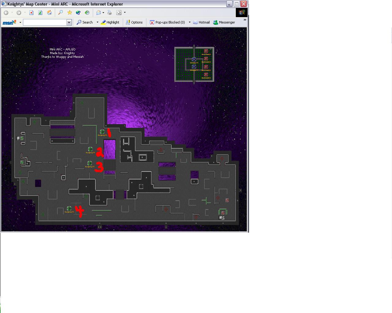
Task: Click the MSN toolbar Search button
Action: [85, 22]
